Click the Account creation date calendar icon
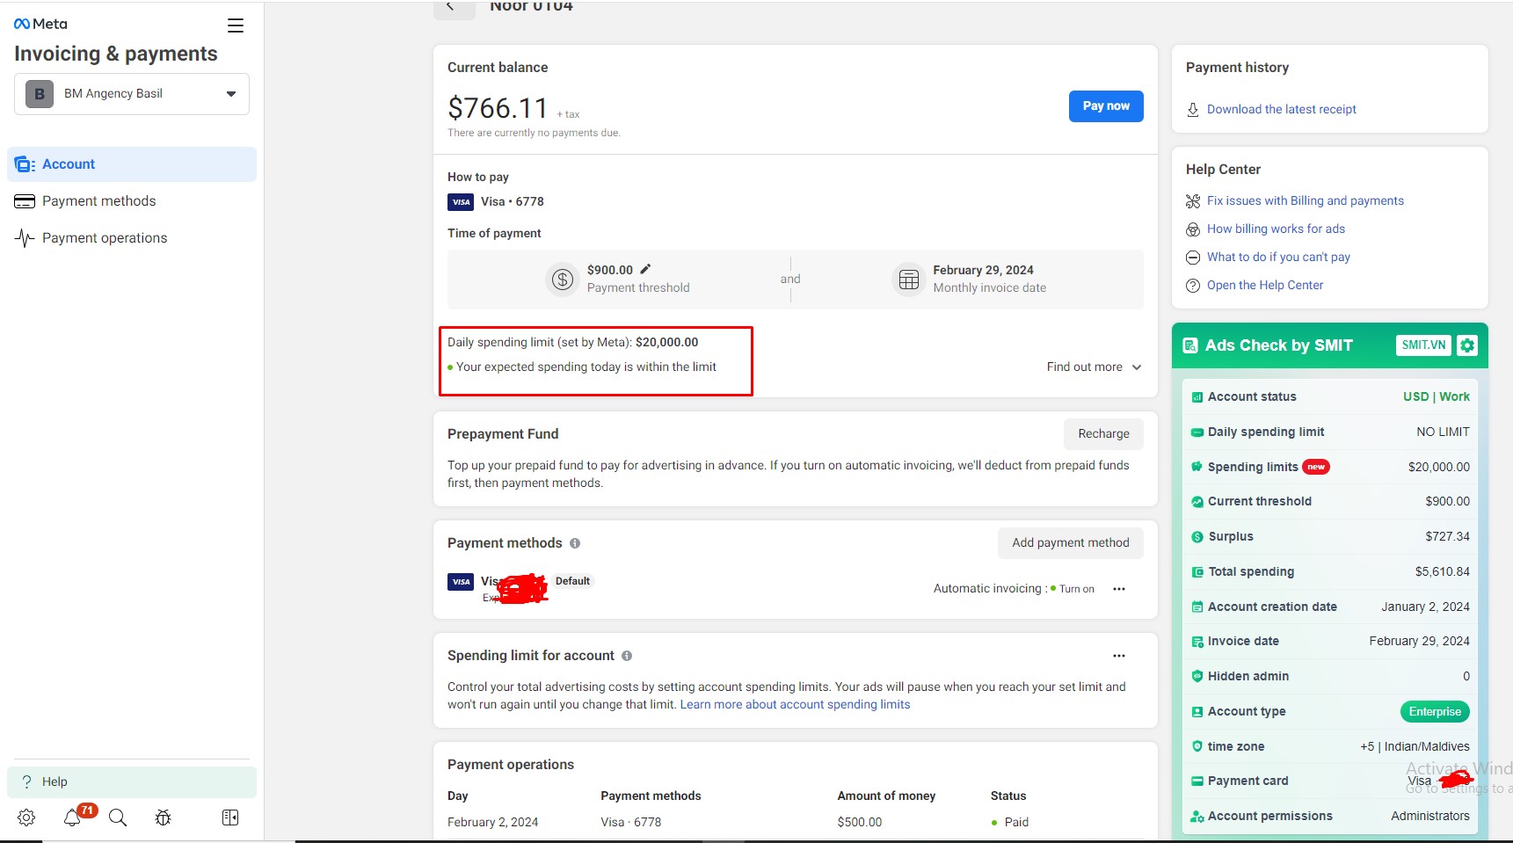 [x=1197, y=607]
